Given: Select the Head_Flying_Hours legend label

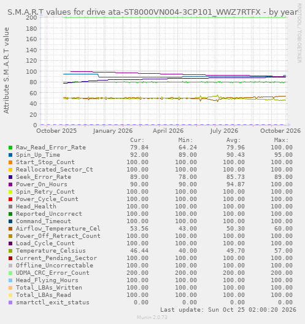Looking at the screenshot, I should pyautogui.click(x=47, y=280).
